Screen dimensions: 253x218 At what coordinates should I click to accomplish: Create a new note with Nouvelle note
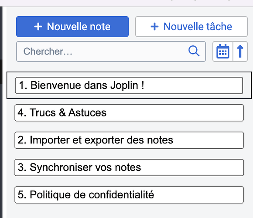point(72,27)
